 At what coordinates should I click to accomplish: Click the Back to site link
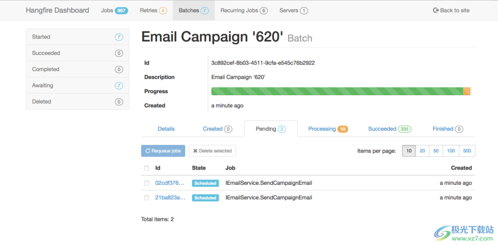point(451,10)
